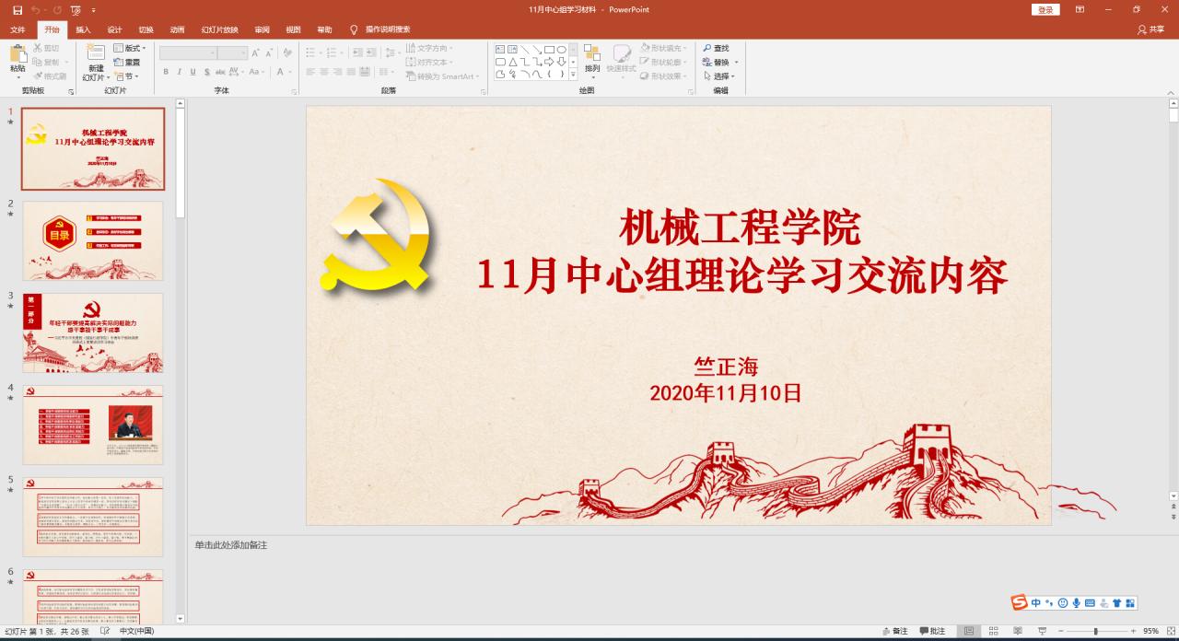The image size is (1179, 641).
Task: Click the Save icon in quick access toolbar
Action: pos(18,10)
